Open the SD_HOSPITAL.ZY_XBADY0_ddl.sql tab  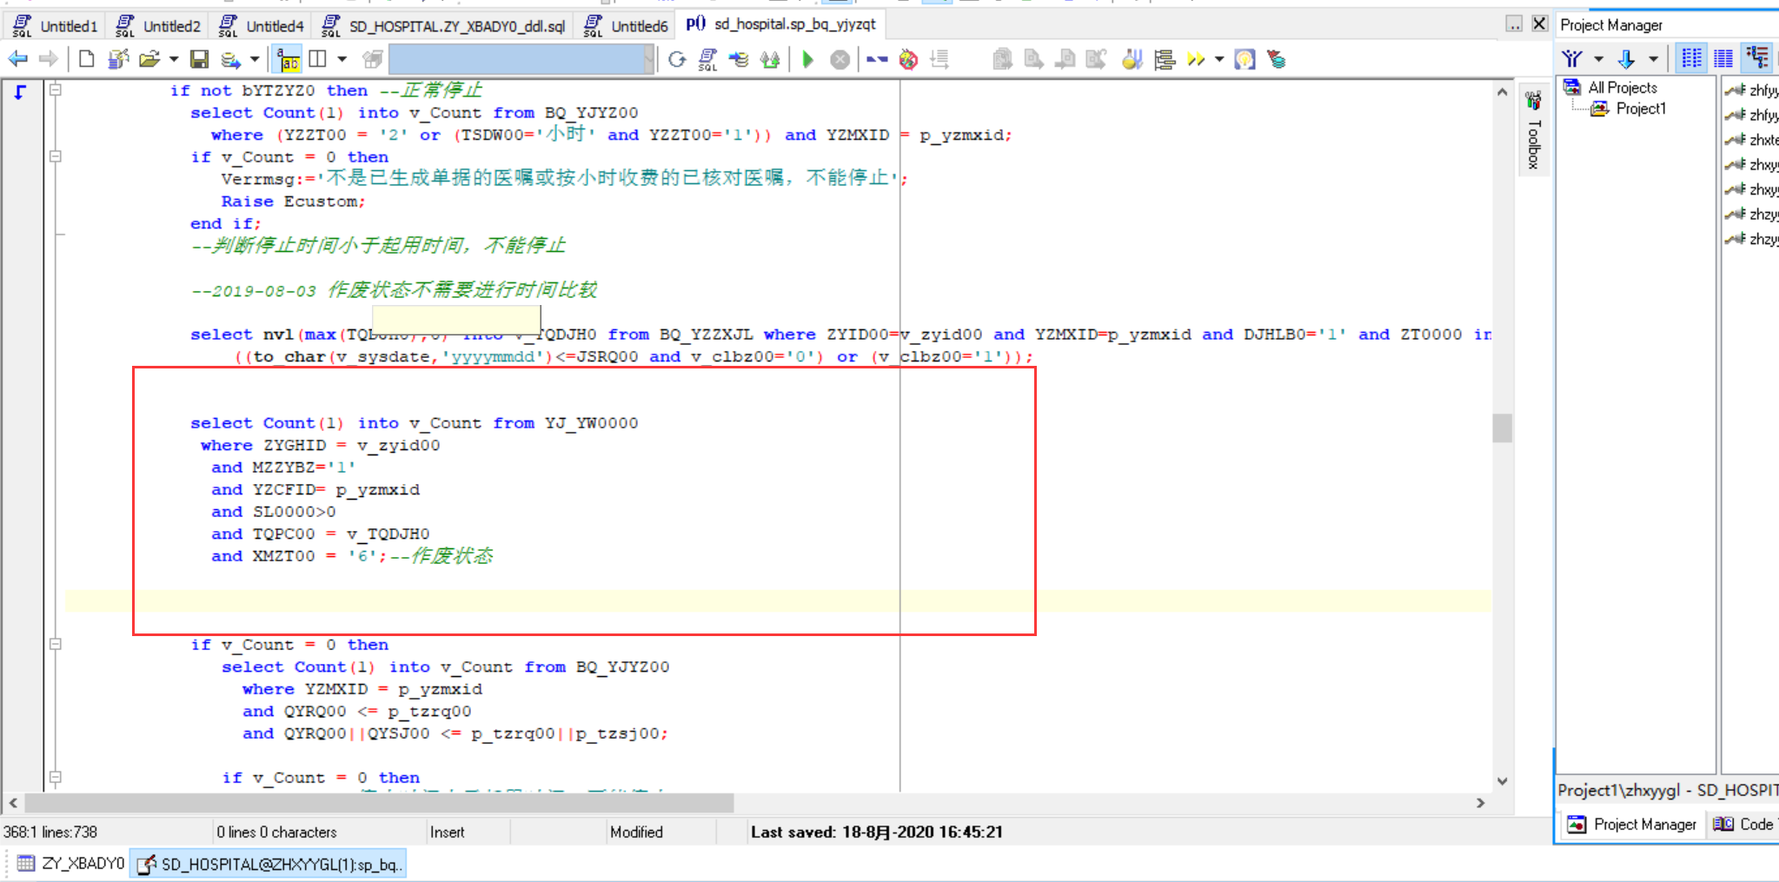coord(443,26)
